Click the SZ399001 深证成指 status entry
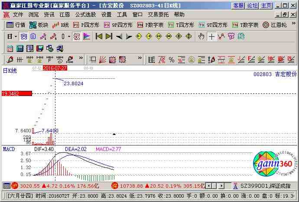The width and height of the screenshot is (299, 202). tap(265, 186)
